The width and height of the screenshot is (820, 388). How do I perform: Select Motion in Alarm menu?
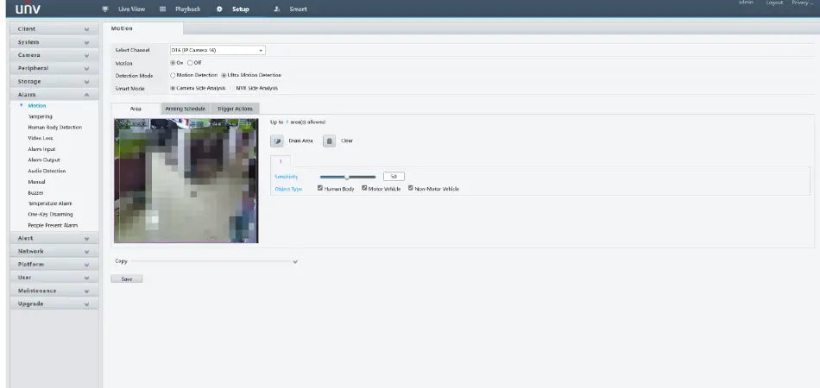coord(36,106)
